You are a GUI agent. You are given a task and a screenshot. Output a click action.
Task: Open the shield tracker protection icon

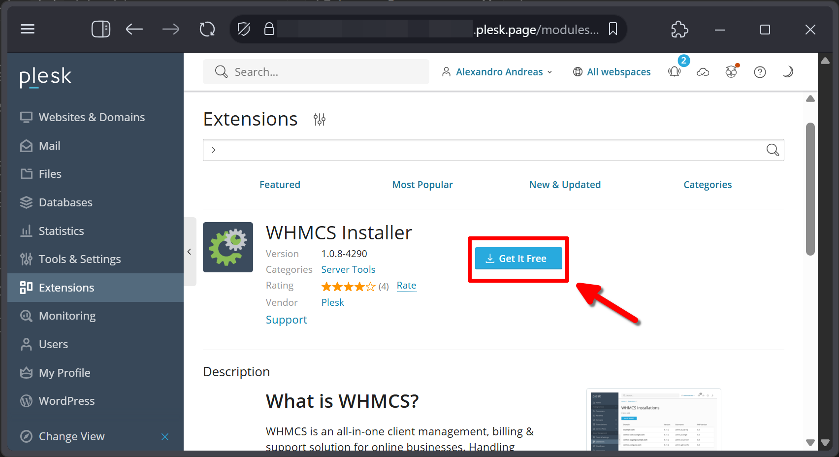pyautogui.click(x=244, y=29)
